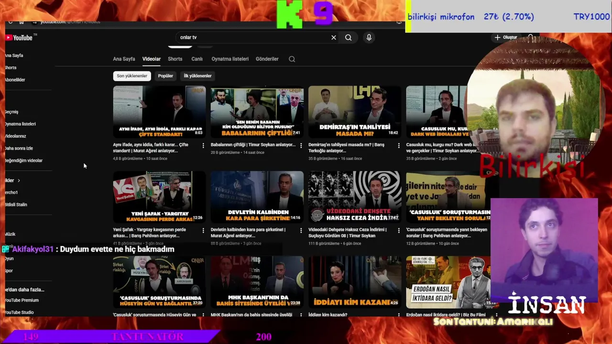Open the Gönderiler tab
Viewport: 612px width, 344px height.
click(x=267, y=59)
